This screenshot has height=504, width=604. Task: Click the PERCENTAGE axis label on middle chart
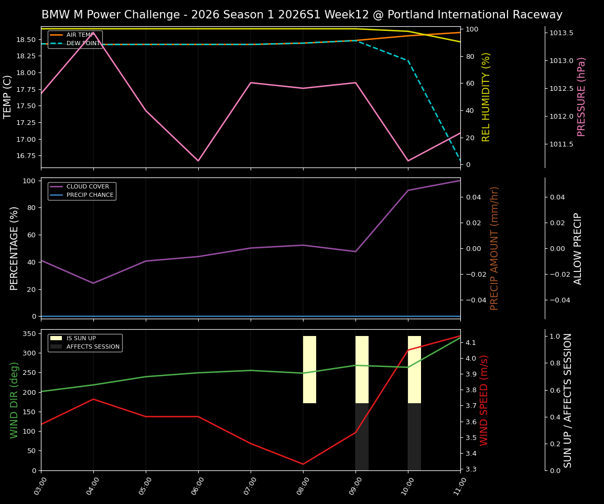pos(13,247)
